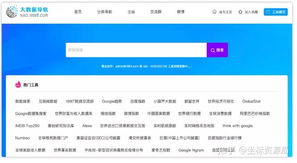Open the 爱奇艺指数 link
The image size is (297, 163).
click(x=161, y=150)
